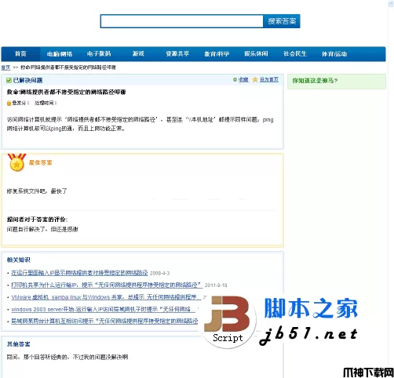Go to the 体育/运动 navigation tab
Screen dimensions: 394x378
tap(334, 54)
